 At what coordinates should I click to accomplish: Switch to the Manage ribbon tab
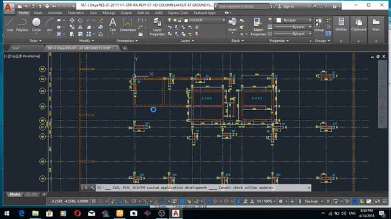[109, 13]
